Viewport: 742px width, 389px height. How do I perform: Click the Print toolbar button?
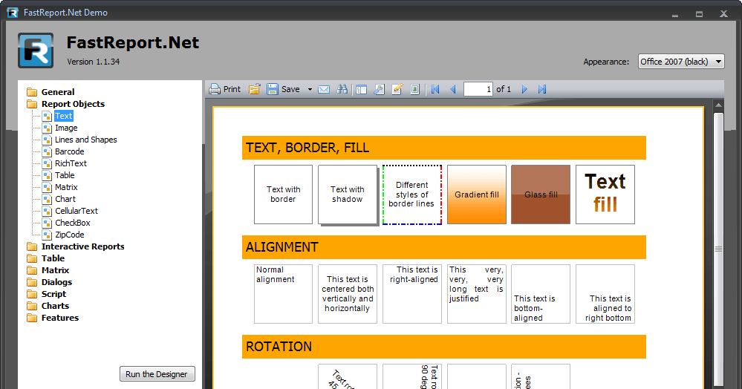coord(225,89)
